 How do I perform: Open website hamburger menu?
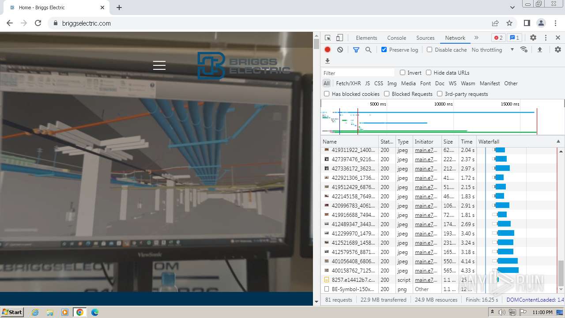[159, 65]
